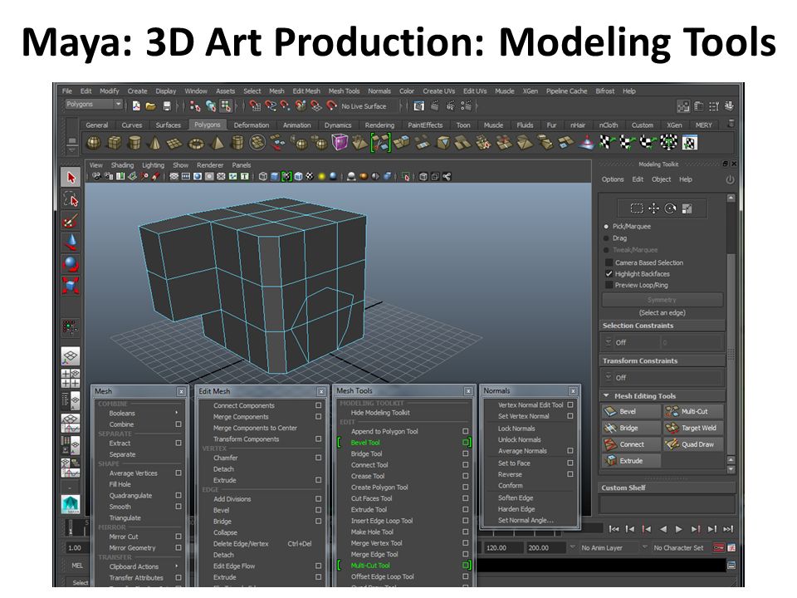Open the Edit Mesh menu
Screen dimensions: 797x598
point(306,91)
